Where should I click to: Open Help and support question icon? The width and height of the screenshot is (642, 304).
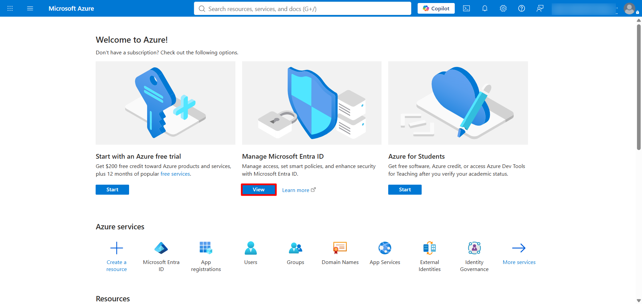[x=522, y=8]
